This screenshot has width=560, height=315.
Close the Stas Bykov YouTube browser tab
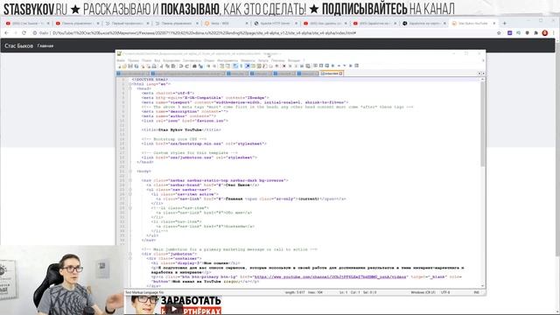click(x=494, y=24)
